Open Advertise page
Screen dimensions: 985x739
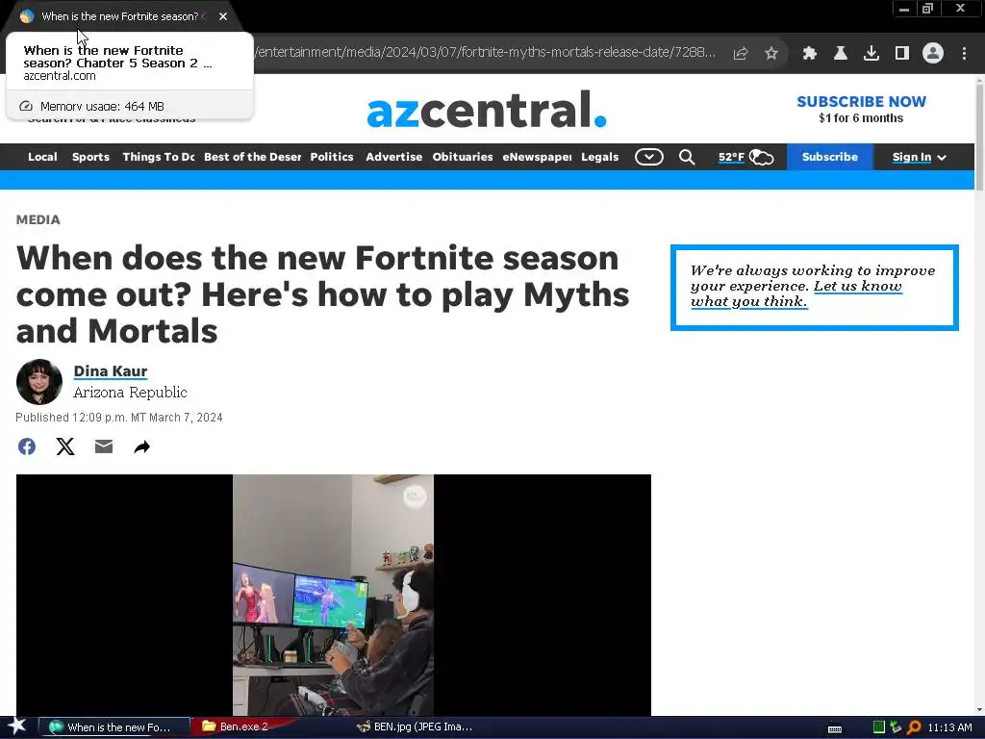coord(393,157)
